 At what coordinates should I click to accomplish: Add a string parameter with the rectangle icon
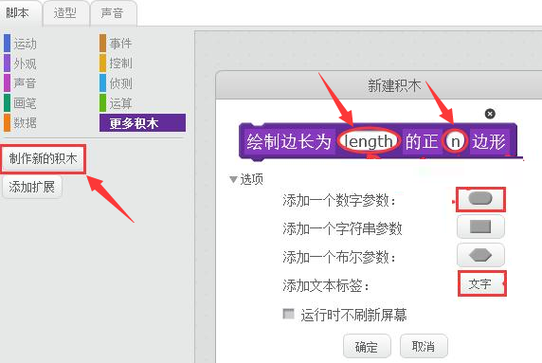(x=480, y=227)
